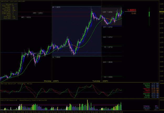This screenshot has width=164, height=113.
Task: Click the Sydney 09:01 PM clock row
Action: coord(152,86)
